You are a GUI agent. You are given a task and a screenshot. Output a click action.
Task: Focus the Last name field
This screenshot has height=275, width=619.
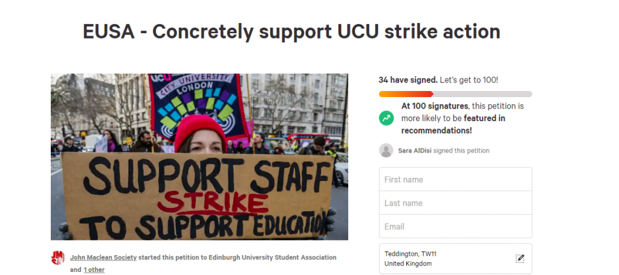pyautogui.click(x=456, y=203)
